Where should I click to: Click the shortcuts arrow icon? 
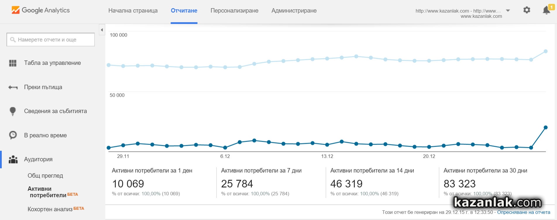pos(13,87)
